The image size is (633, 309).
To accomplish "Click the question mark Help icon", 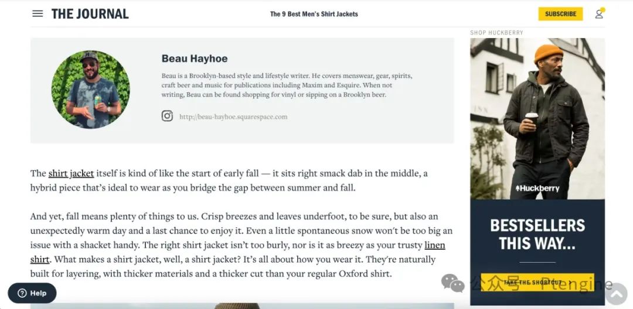I will coord(22,293).
